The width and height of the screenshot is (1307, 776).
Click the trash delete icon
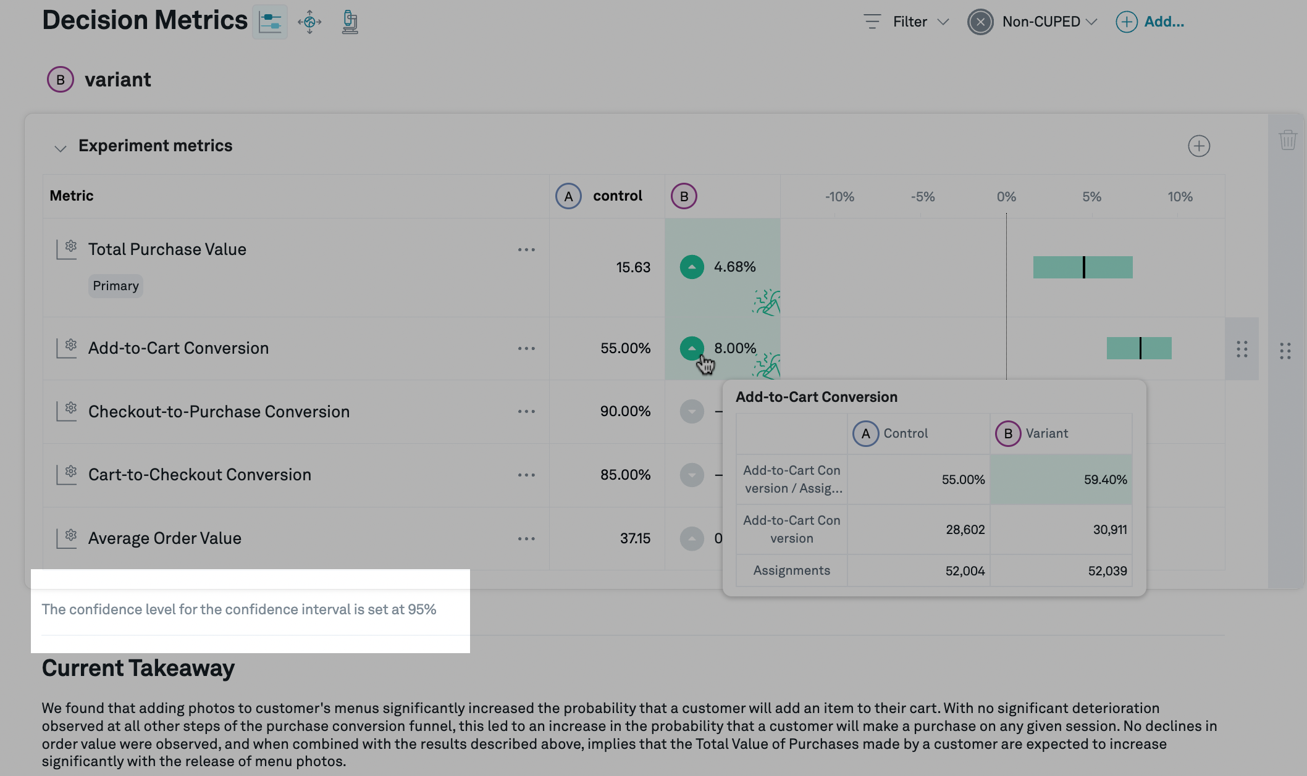[1287, 140]
